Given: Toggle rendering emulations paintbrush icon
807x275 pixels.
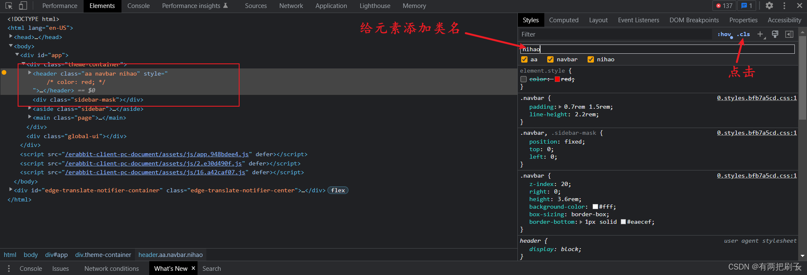Looking at the screenshot, I should point(775,34).
